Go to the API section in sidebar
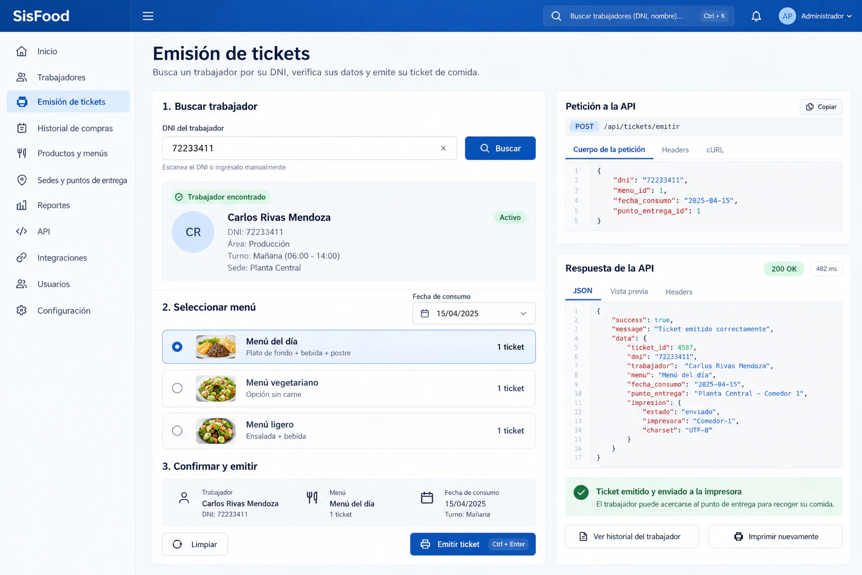This screenshot has width=862, height=575. click(68, 231)
